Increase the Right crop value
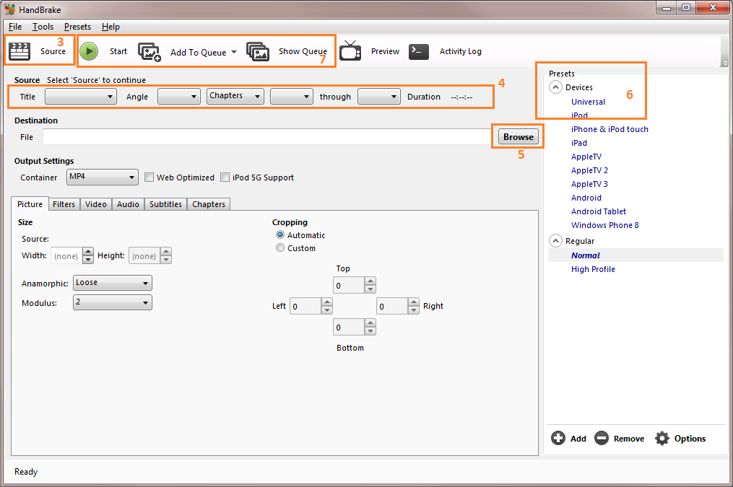 (413, 302)
